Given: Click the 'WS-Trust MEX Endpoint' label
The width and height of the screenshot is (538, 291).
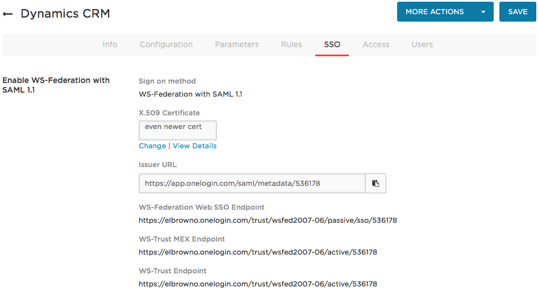Looking at the screenshot, I should pyautogui.click(x=181, y=239).
